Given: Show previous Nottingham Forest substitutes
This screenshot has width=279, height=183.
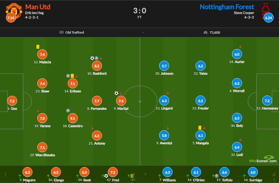Looking at the screenshot, I should coord(145,174).
